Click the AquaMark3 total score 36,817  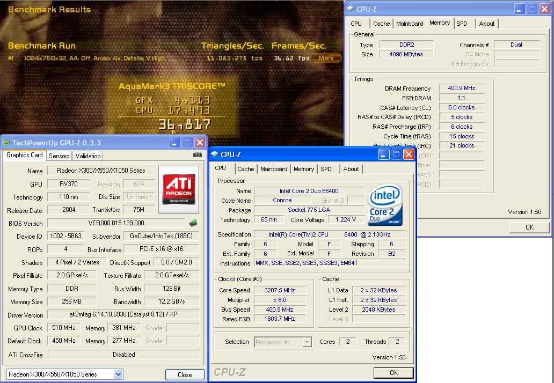click(185, 124)
